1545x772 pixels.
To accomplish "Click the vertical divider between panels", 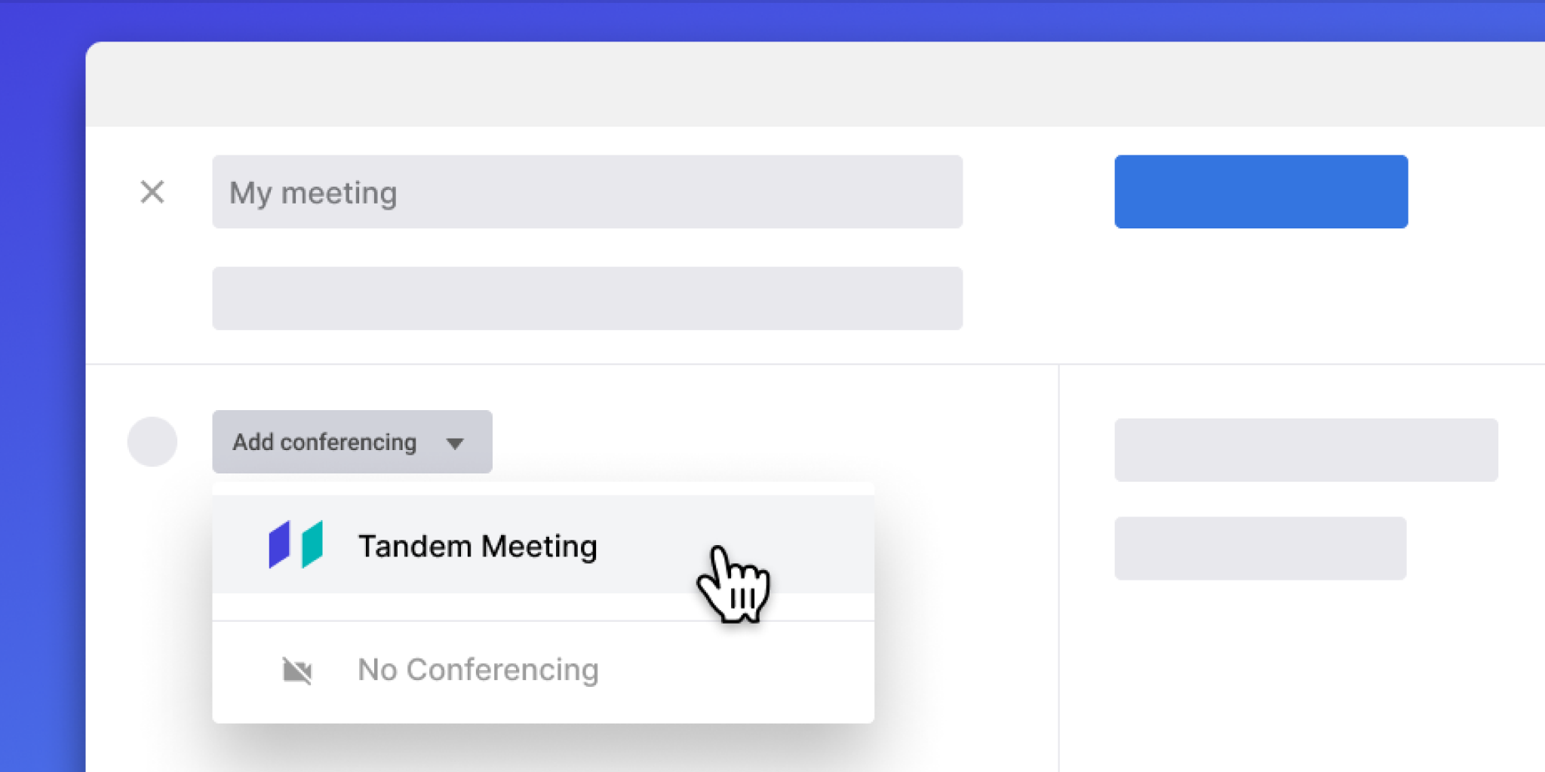I will click(1058, 568).
